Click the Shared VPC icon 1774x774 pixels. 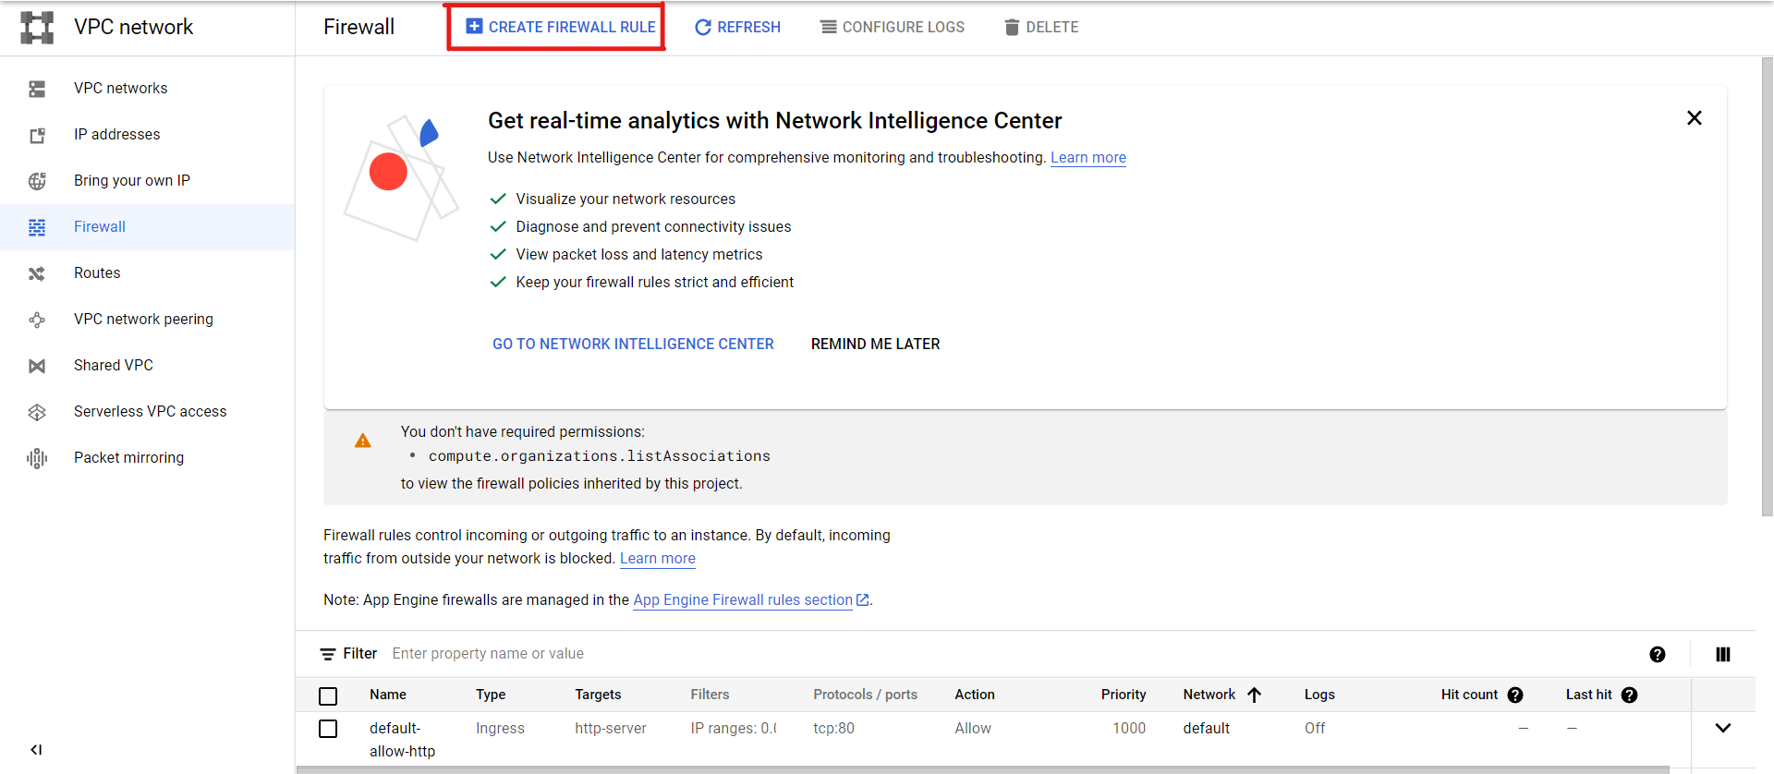tap(37, 366)
